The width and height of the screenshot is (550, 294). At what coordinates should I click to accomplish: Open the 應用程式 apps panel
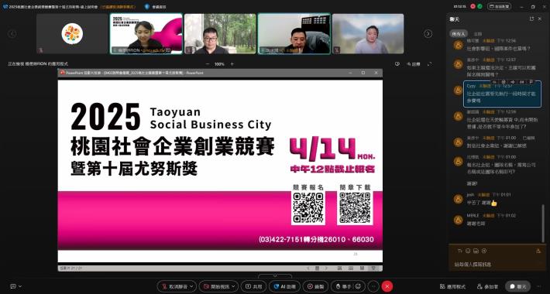(452, 286)
